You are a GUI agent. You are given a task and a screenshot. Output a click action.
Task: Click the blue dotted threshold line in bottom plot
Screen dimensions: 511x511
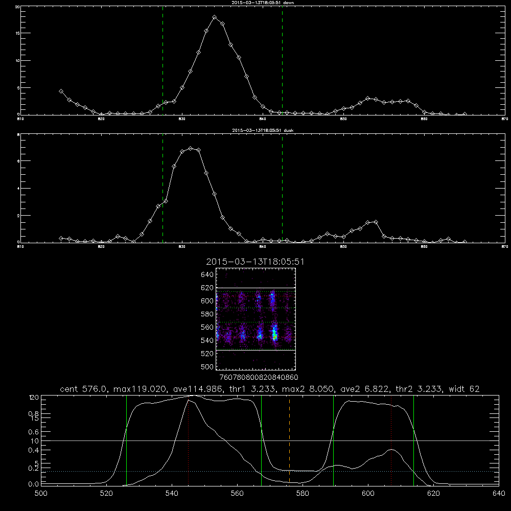pos(270,472)
